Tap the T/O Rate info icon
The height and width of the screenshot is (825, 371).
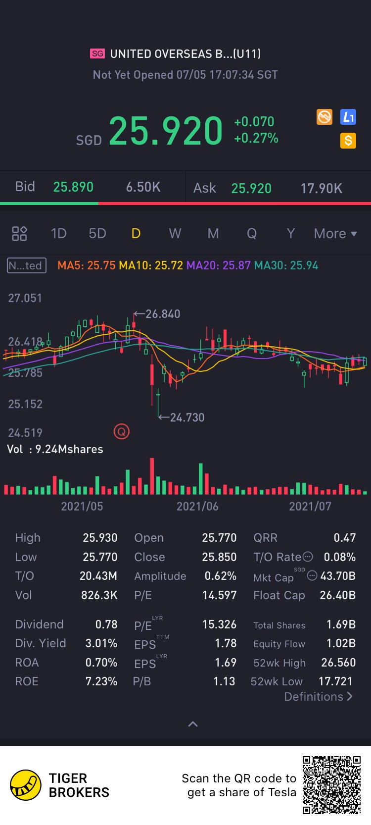coord(308,557)
